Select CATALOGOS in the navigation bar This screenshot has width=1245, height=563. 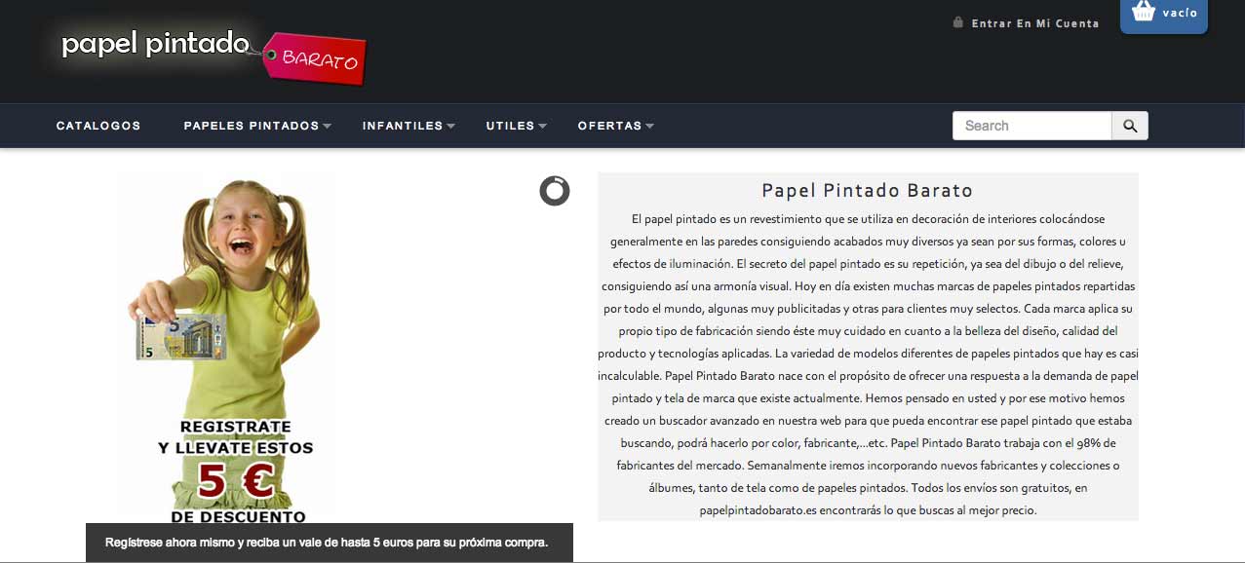tap(98, 125)
